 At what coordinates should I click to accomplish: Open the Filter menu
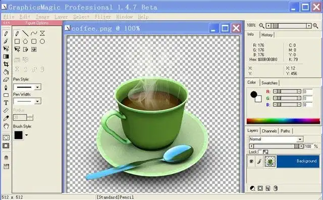pyautogui.click(x=103, y=17)
